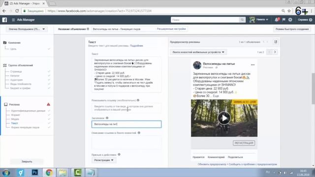The width and height of the screenshot is (315, 177).
Task: Click the red warning triangle beside Реклама
Action: [48, 104]
